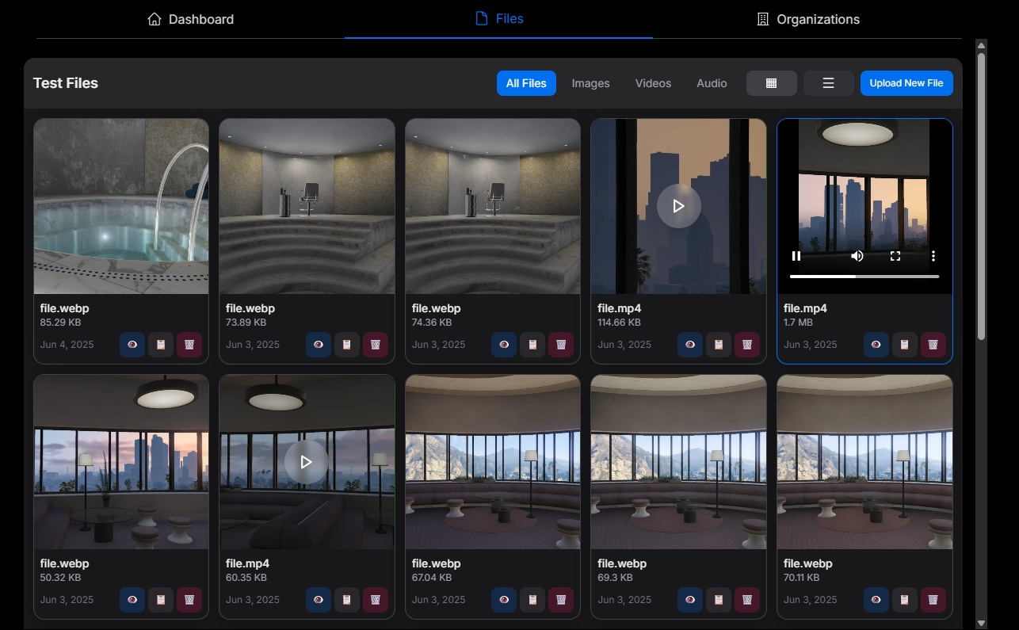Pause the playing 1.7 MB video
This screenshot has height=630, width=1019.
(796, 256)
